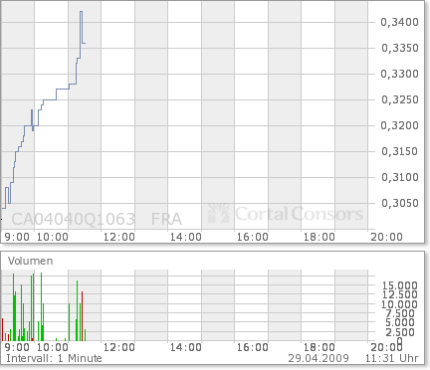
Task: Click the 0,3250 price axis label
Action: pos(399,99)
